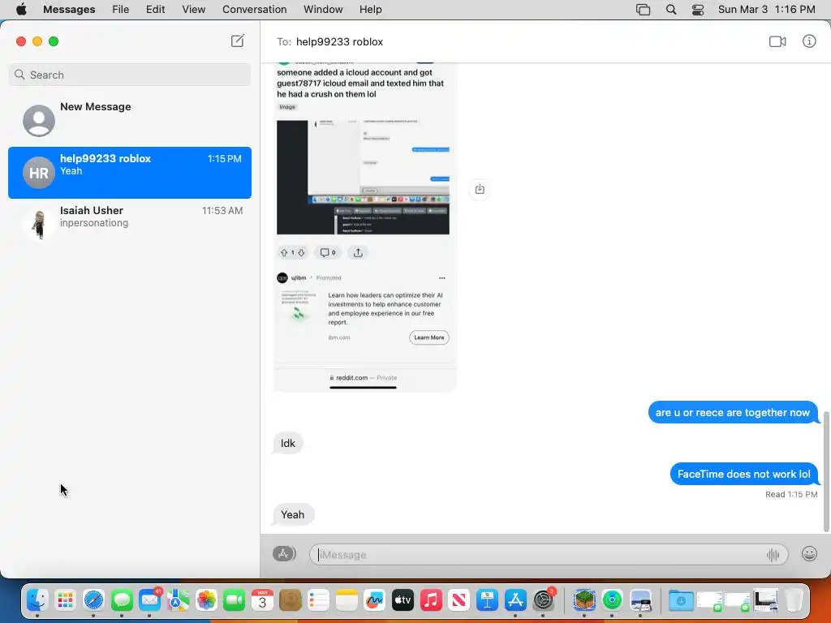Viewport: 831px width, 623px height.
Task: Click the search magnifier in sidebar
Action: coord(19,75)
